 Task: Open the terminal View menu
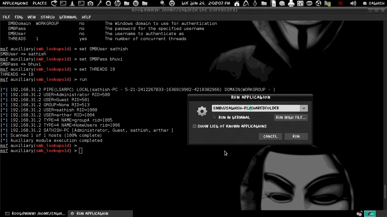coord(31,17)
